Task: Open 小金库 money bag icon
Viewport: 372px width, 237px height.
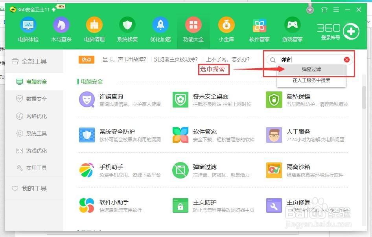Action: pyautogui.click(x=227, y=25)
